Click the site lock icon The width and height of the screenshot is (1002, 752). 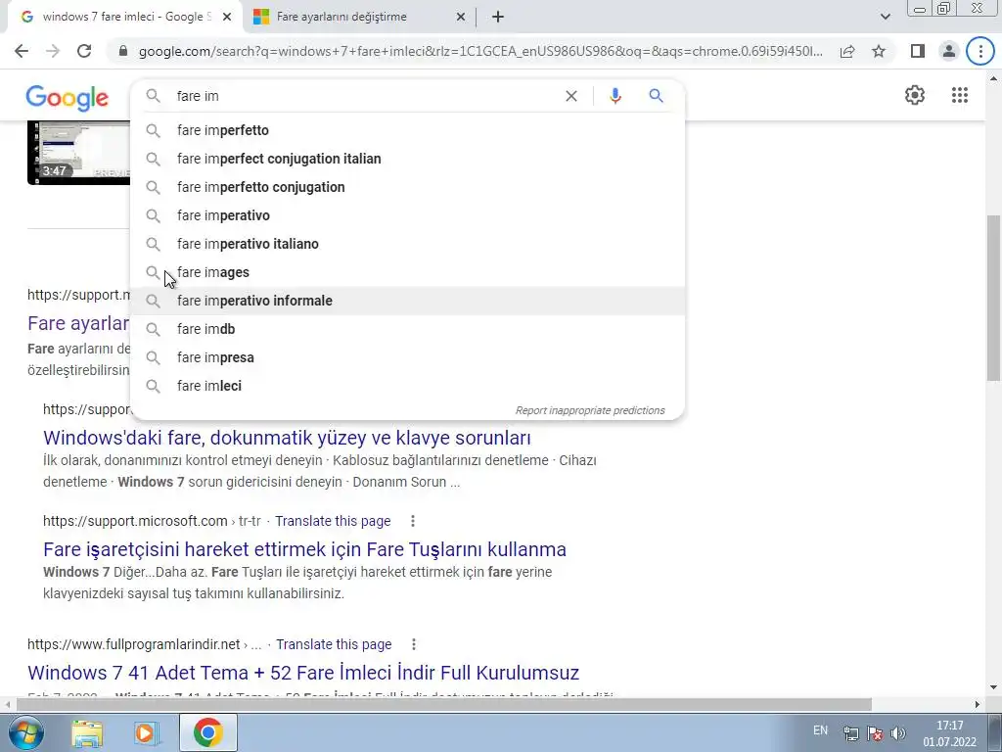tap(123, 51)
